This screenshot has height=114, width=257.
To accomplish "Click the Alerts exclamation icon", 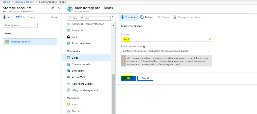I will (68, 104).
